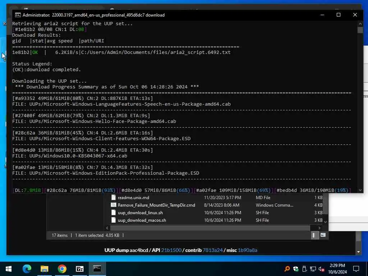
Task: Click the Client-Features-WOW64-Package.ESD line
Action: click(101, 138)
